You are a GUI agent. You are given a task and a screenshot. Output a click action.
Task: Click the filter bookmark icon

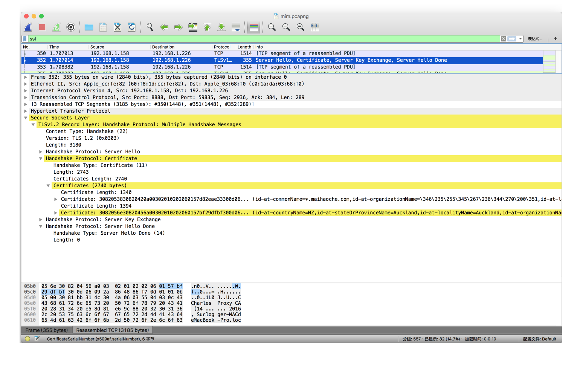(25, 39)
